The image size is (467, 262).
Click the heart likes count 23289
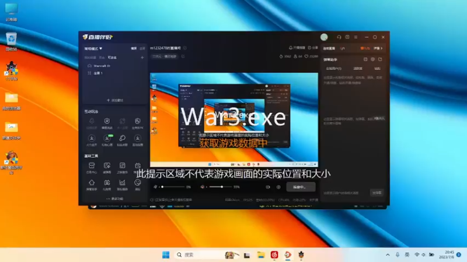coord(311,56)
